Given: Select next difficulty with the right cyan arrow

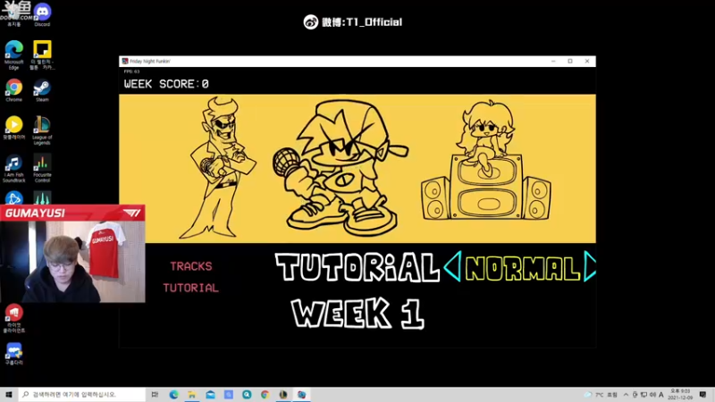Looking at the screenshot, I should coord(590,266).
